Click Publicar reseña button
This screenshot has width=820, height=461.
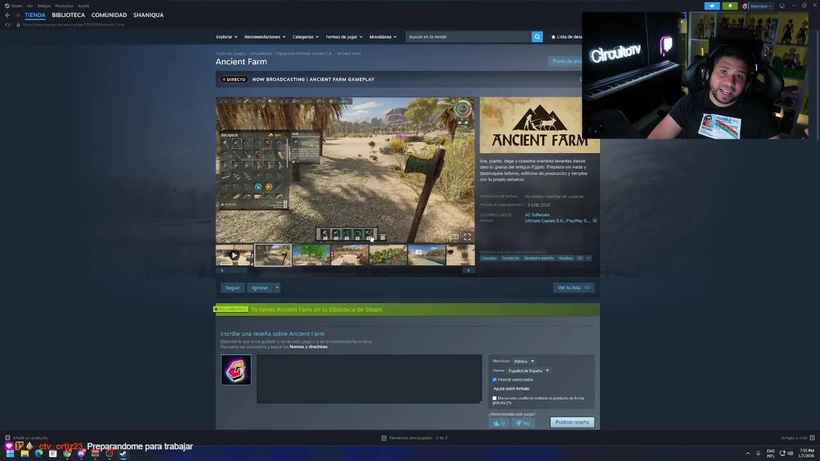pos(572,423)
